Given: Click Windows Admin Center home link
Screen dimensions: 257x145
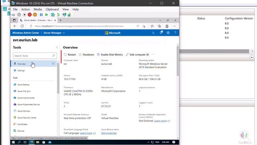Looking at the screenshot, I should point(26,33).
